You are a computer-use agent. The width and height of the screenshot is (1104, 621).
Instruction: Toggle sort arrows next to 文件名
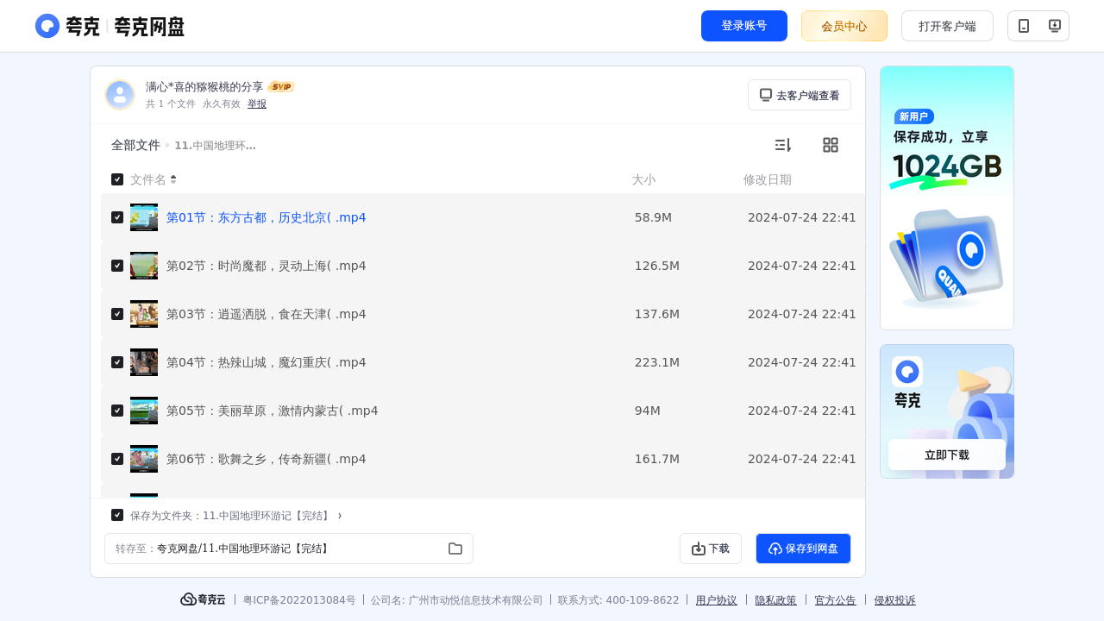173,179
